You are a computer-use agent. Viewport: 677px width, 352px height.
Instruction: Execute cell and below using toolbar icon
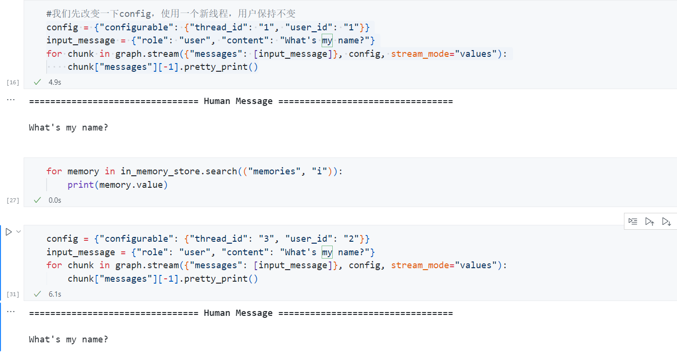pyautogui.click(x=666, y=221)
